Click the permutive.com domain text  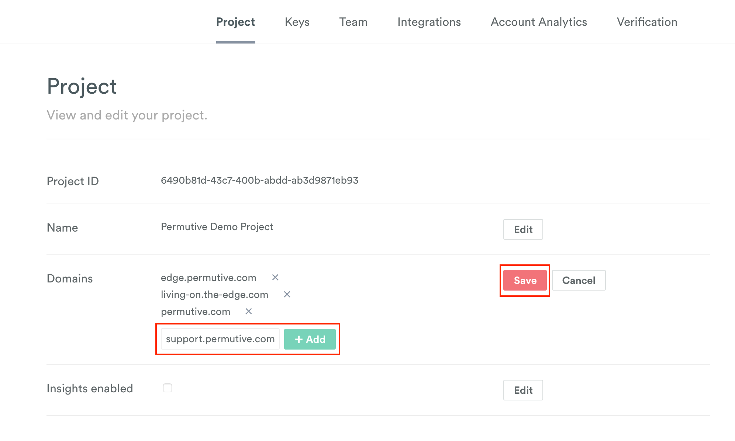[x=196, y=312]
